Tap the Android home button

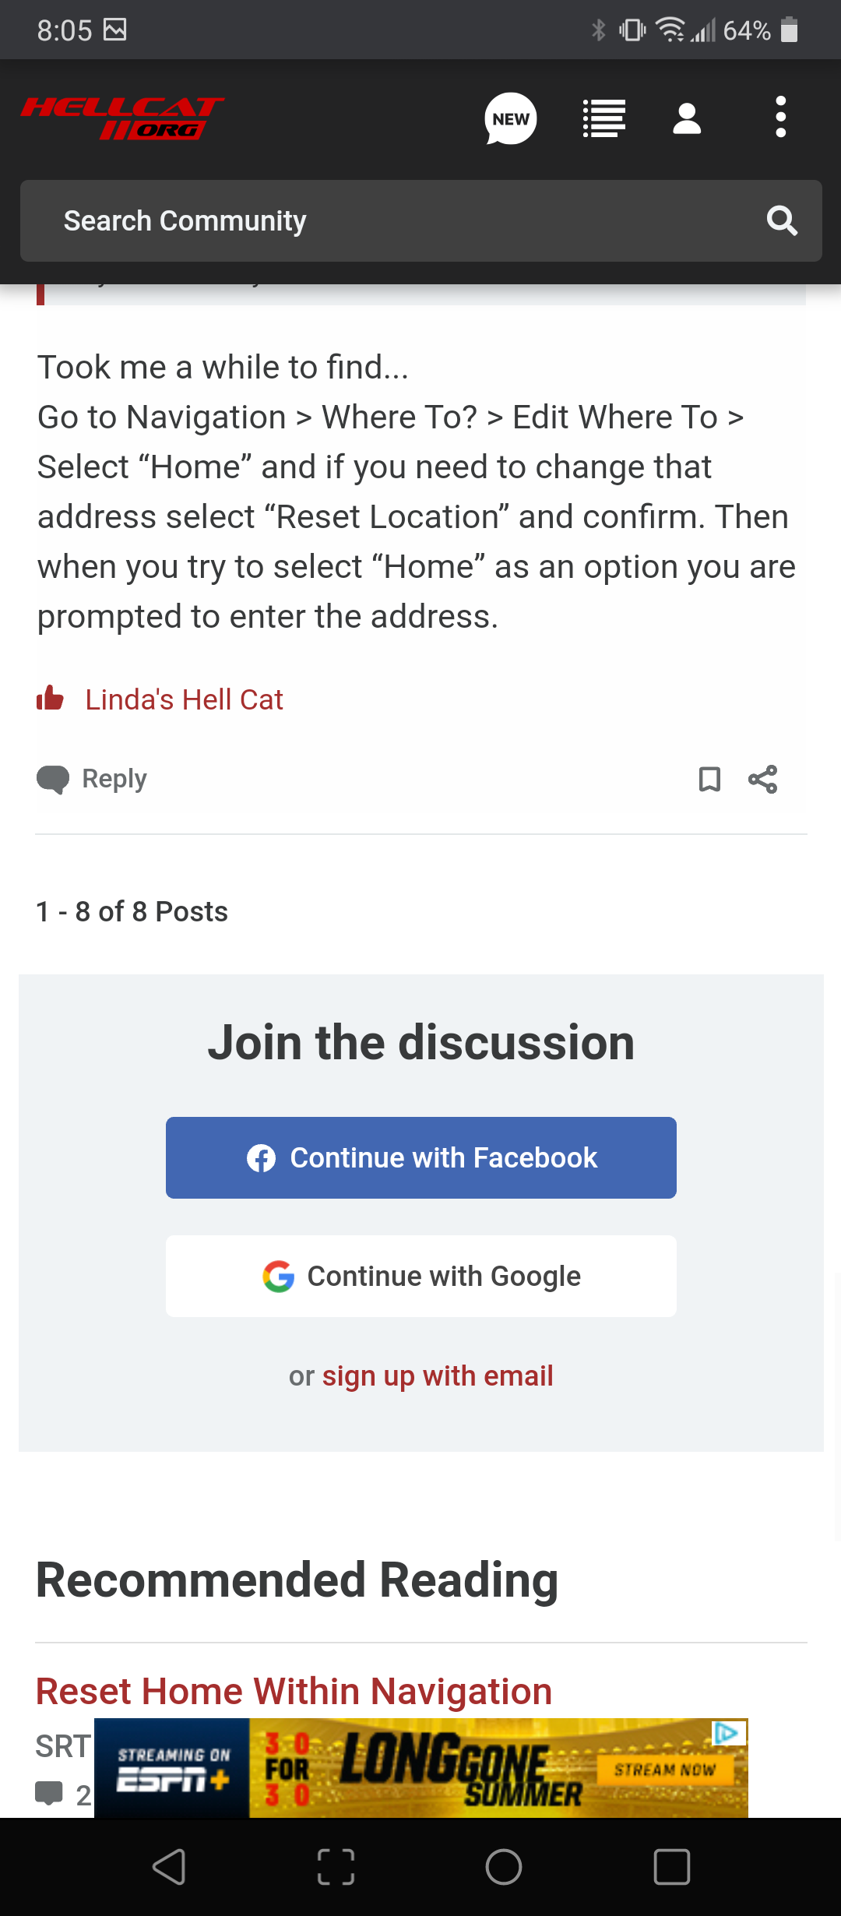[x=504, y=1867]
